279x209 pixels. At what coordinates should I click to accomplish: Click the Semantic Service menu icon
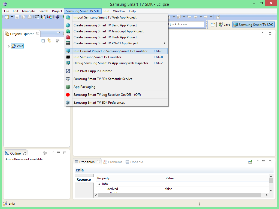(68, 79)
